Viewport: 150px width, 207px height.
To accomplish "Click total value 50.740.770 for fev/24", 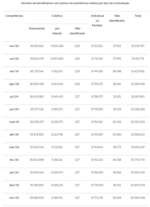I will [138, 160].
